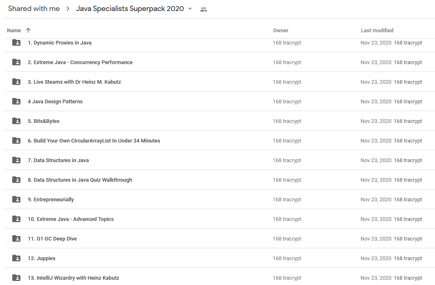435x285 pixels.
Task: Sort by the Name column header
Action: 14,31
